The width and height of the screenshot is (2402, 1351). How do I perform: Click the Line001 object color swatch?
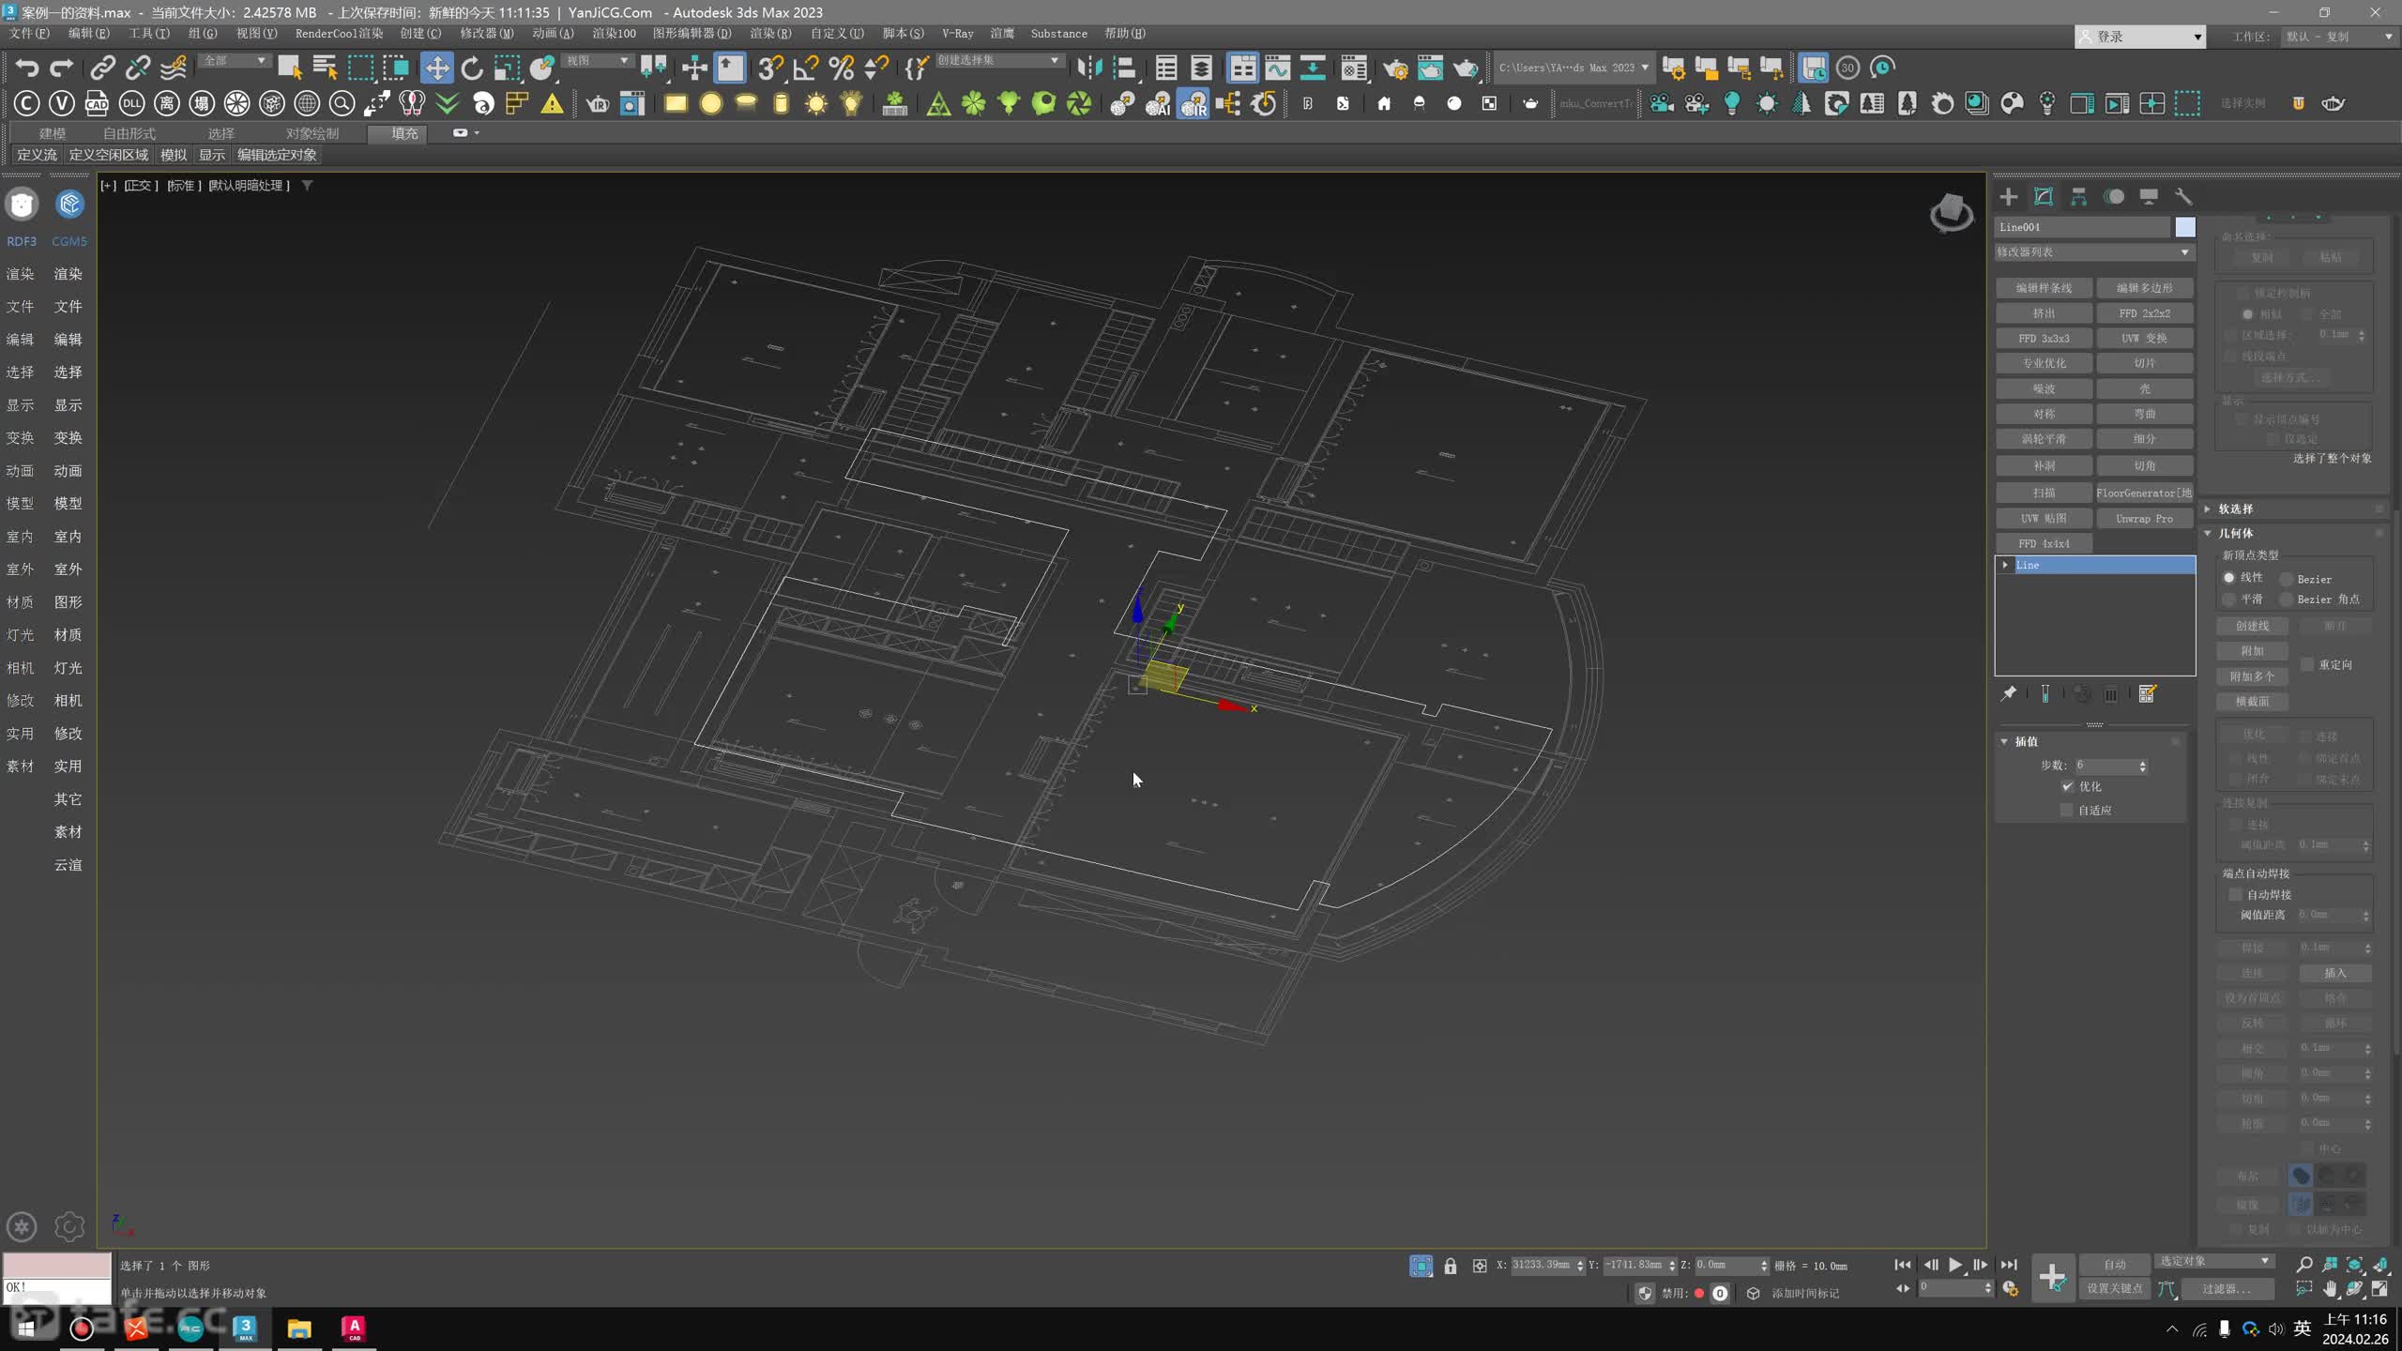(2185, 227)
